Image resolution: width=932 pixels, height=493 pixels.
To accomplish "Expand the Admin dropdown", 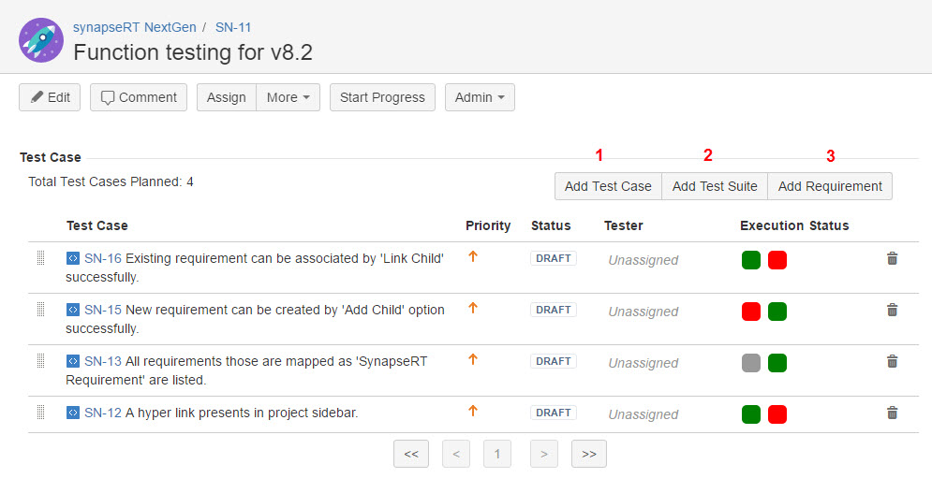I will pyautogui.click(x=480, y=97).
